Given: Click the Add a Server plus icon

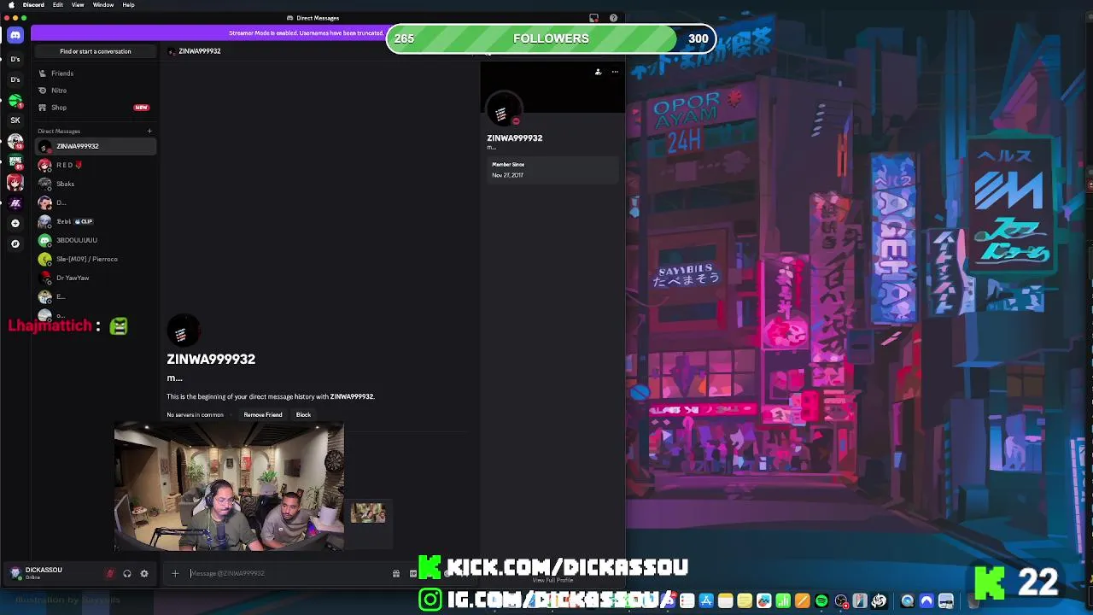Looking at the screenshot, I should click(15, 223).
